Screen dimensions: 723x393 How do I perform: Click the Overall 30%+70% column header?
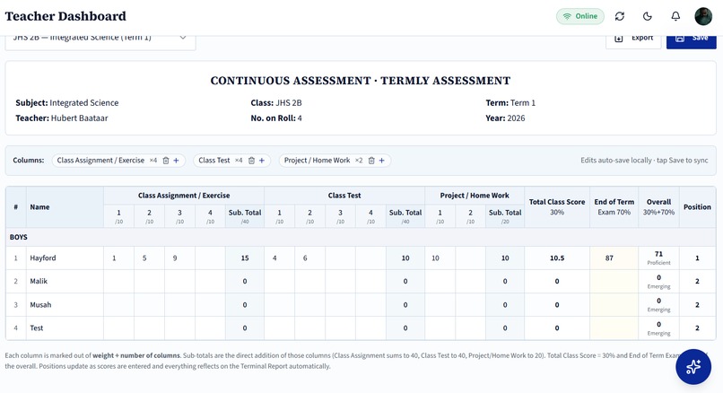[x=658, y=206]
